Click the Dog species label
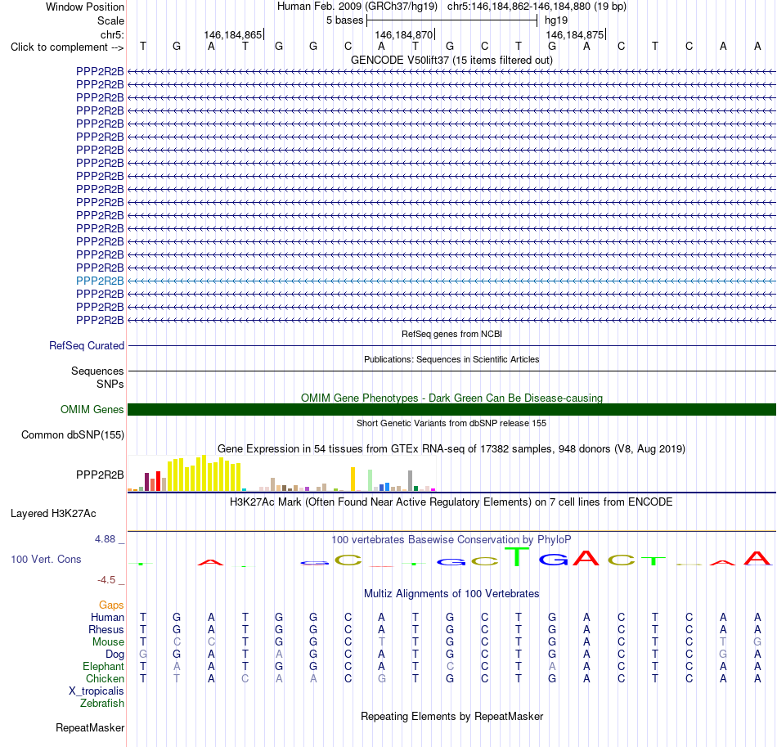 [115, 655]
